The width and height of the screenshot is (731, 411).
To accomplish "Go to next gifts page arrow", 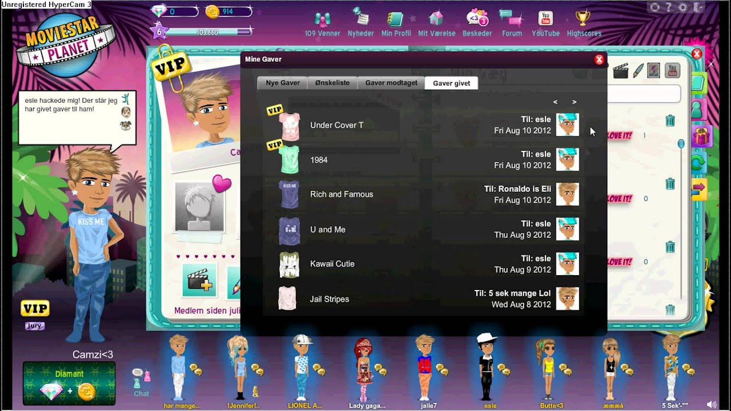I will click(574, 102).
